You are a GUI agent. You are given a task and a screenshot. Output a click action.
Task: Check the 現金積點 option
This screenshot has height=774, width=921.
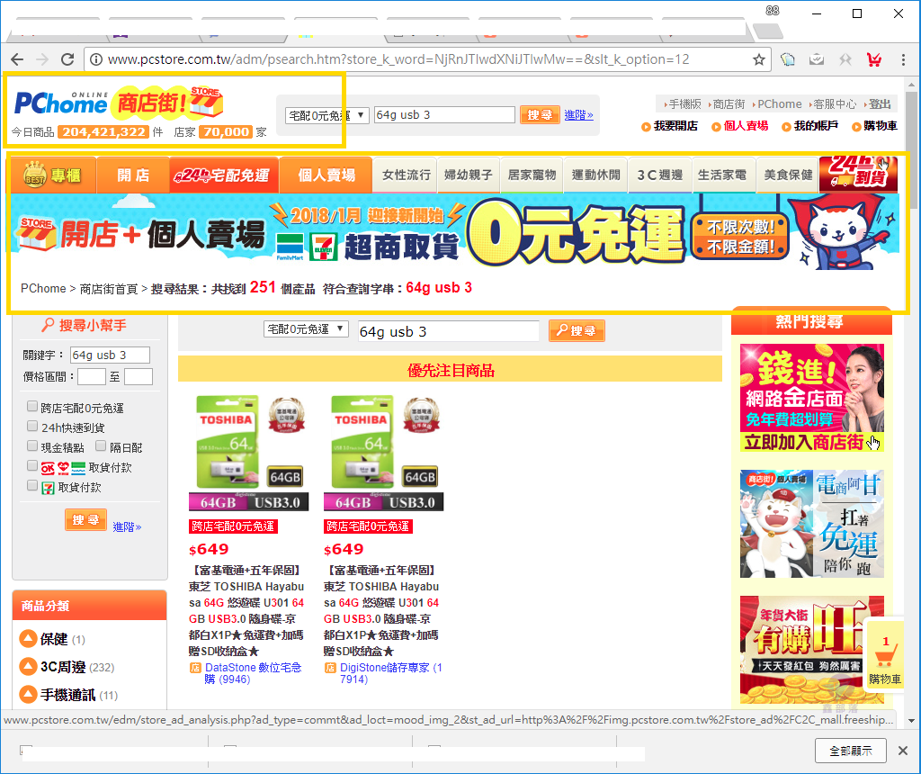[32, 446]
